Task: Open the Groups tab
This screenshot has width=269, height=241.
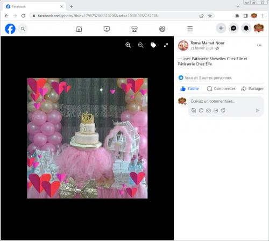Action: [x=162, y=29]
